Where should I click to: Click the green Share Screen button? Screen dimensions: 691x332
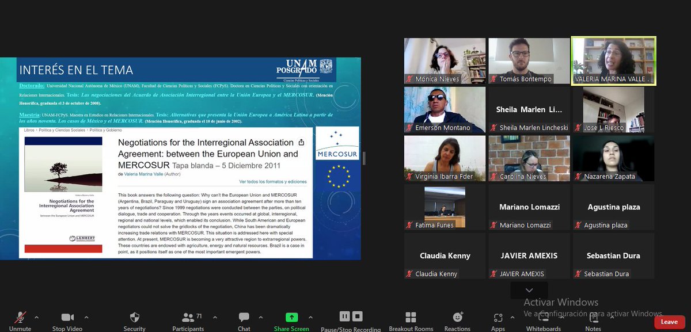pyautogui.click(x=291, y=321)
